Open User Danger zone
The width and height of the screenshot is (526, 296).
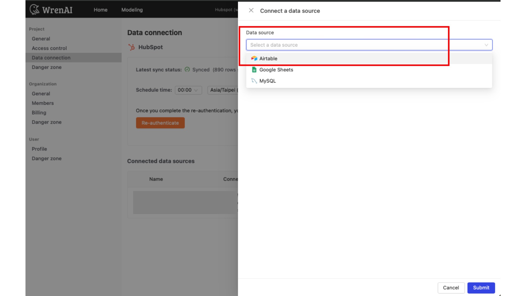(x=47, y=158)
